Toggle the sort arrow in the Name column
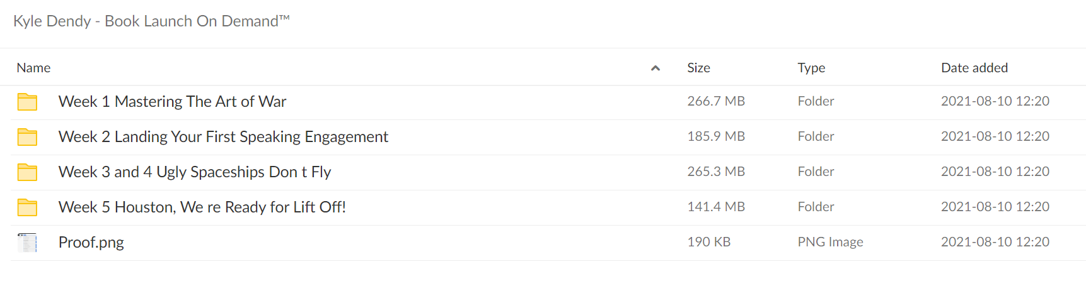This screenshot has height=291, width=1086. (656, 68)
